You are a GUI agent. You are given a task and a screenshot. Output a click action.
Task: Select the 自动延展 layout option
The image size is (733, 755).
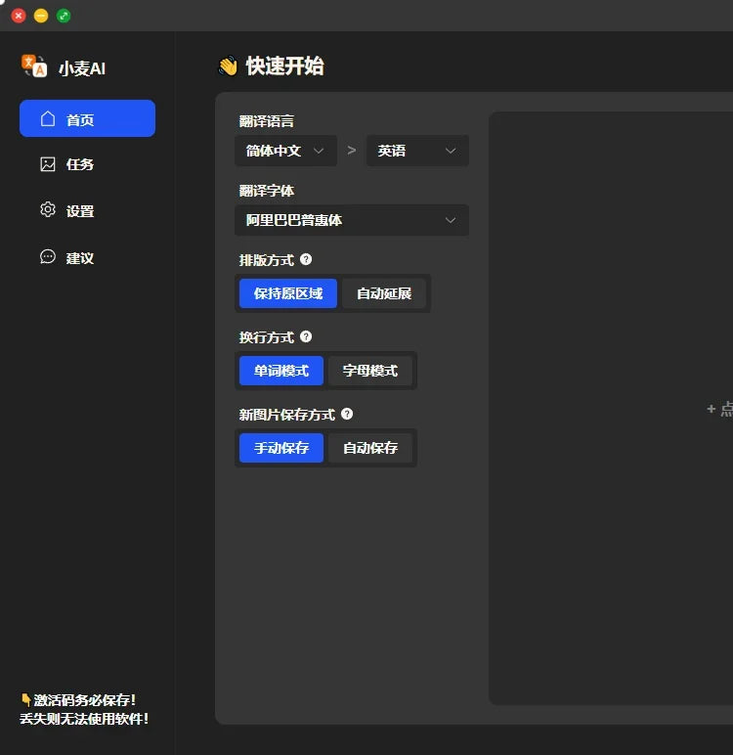tap(384, 293)
